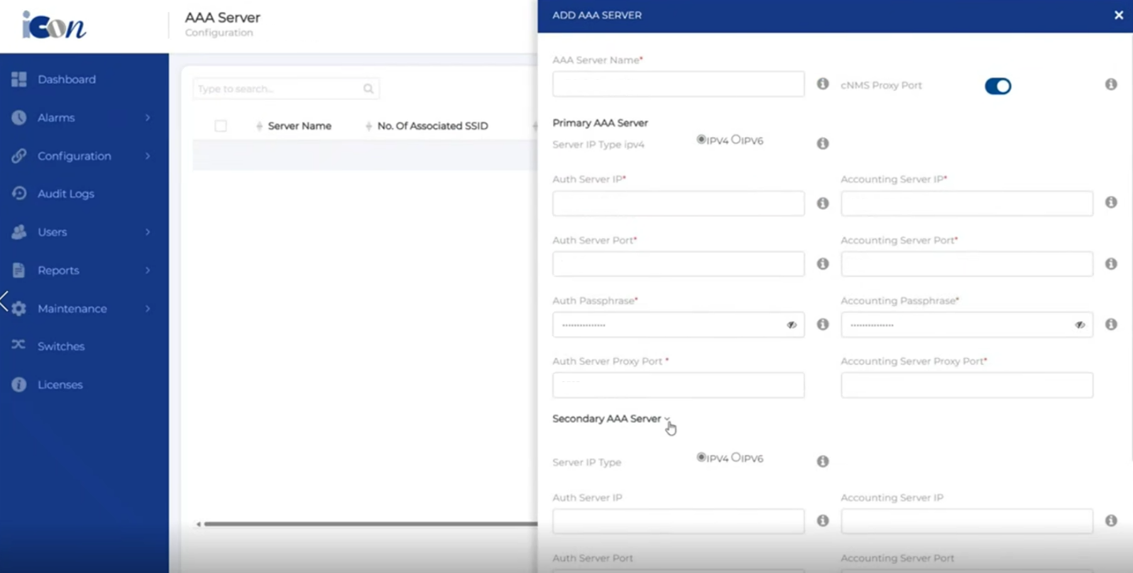Click info icon beside AAA Server Name
This screenshot has width=1133, height=573.
tap(823, 84)
